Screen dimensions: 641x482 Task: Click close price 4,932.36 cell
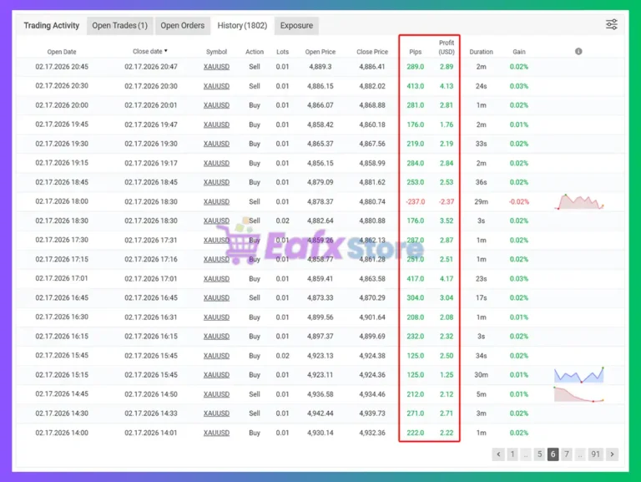pos(372,433)
